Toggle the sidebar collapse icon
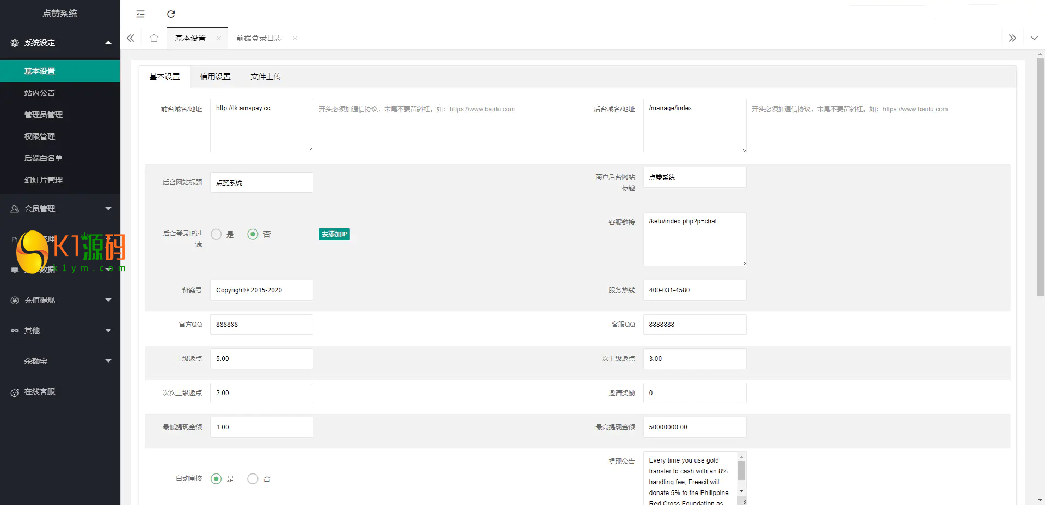 click(x=140, y=14)
